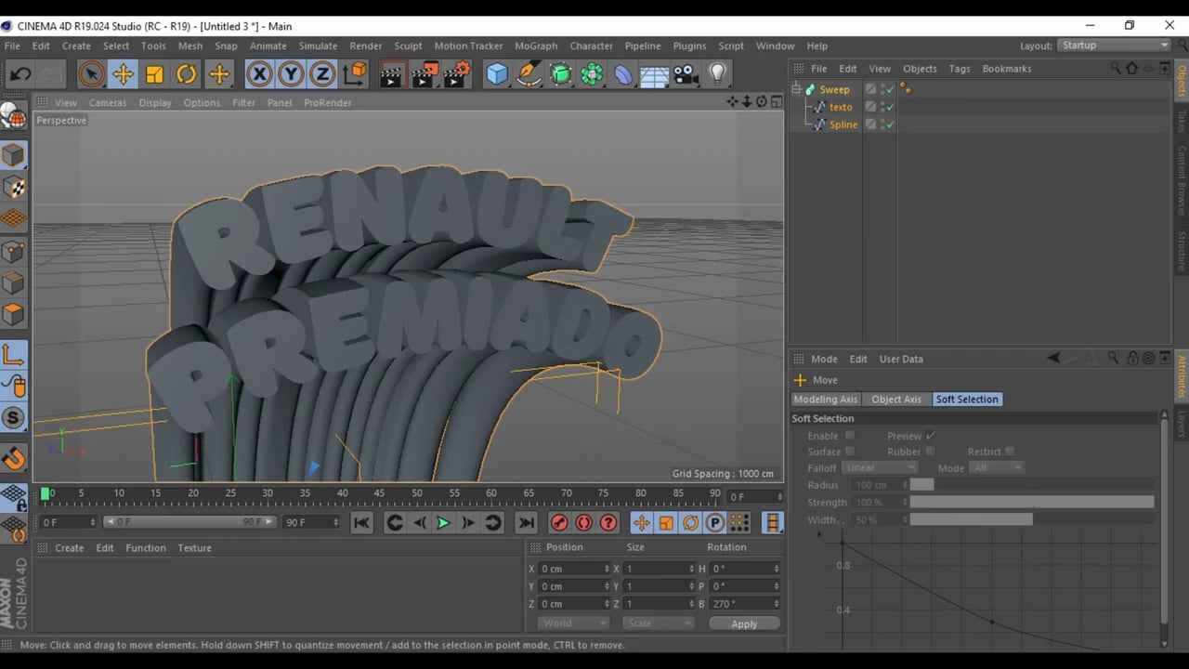The width and height of the screenshot is (1189, 669).
Task: Open the spline Pen tool
Action: pyautogui.click(x=529, y=74)
